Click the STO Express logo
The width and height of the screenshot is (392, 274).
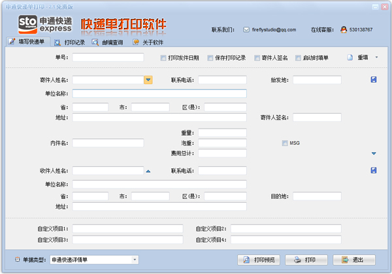pos(45,24)
